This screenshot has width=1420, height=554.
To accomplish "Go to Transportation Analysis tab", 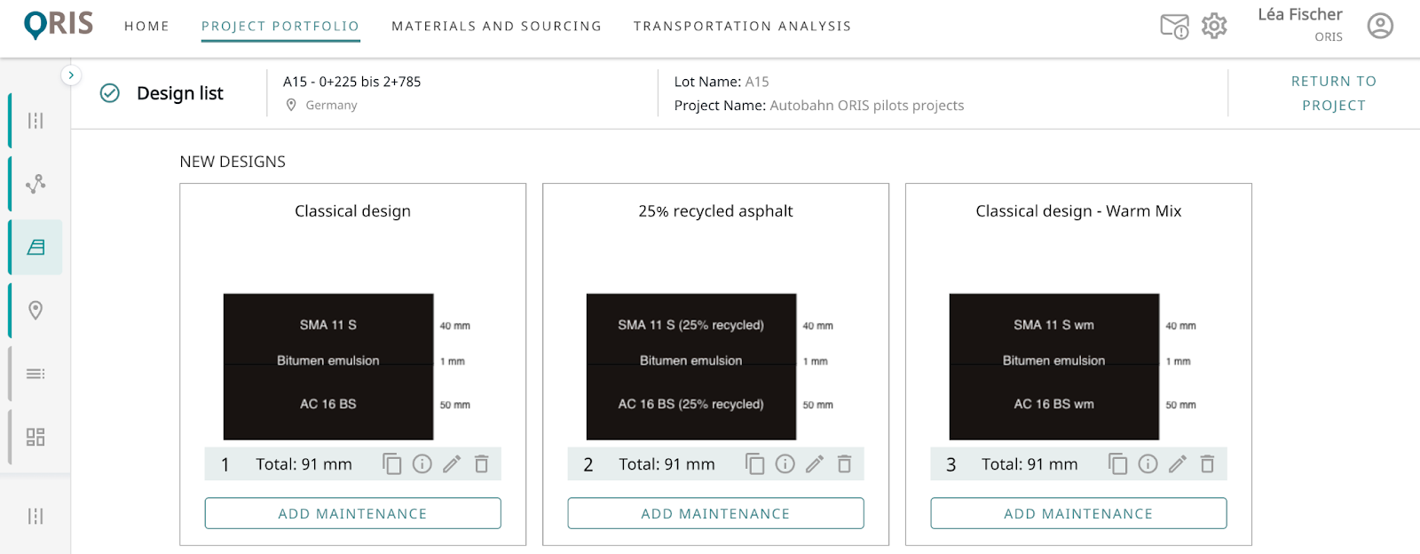I will pyautogui.click(x=742, y=27).
